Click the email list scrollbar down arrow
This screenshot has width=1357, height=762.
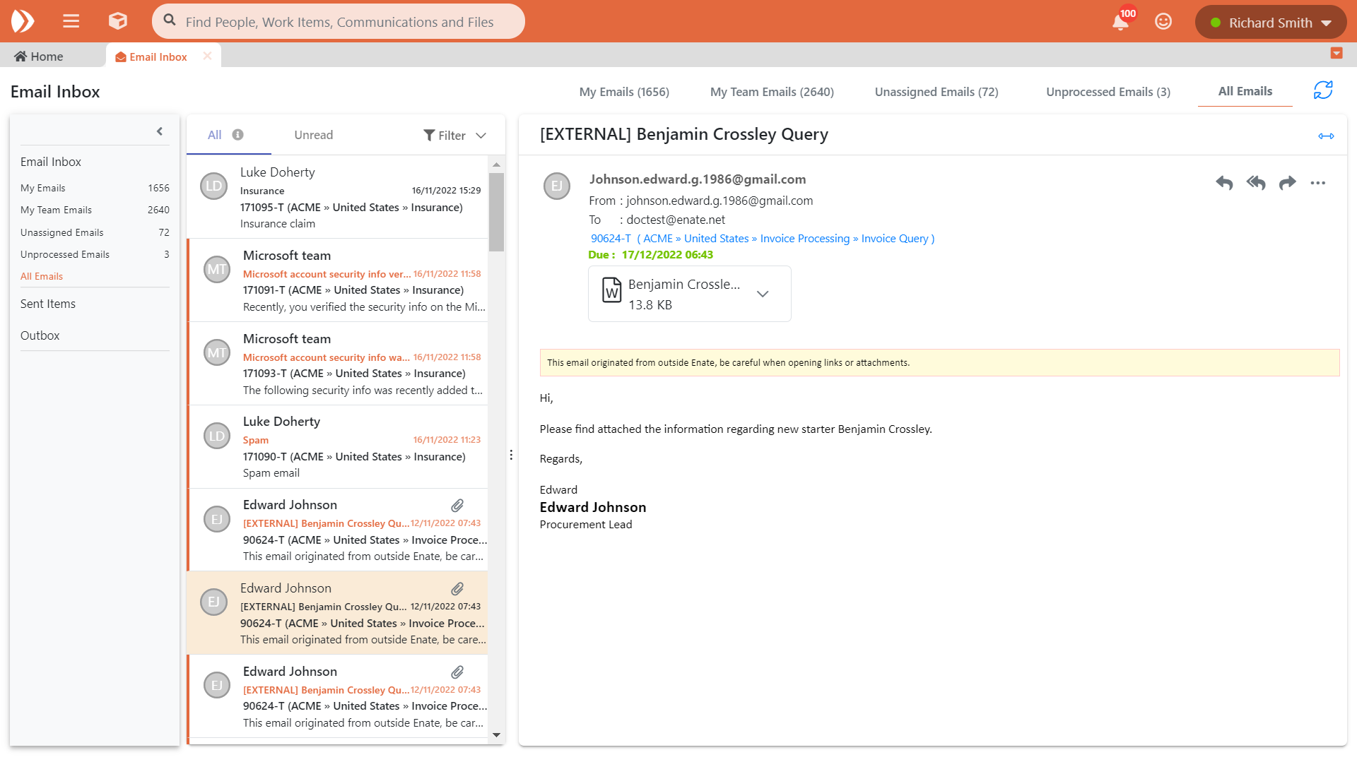pos(496,734)
